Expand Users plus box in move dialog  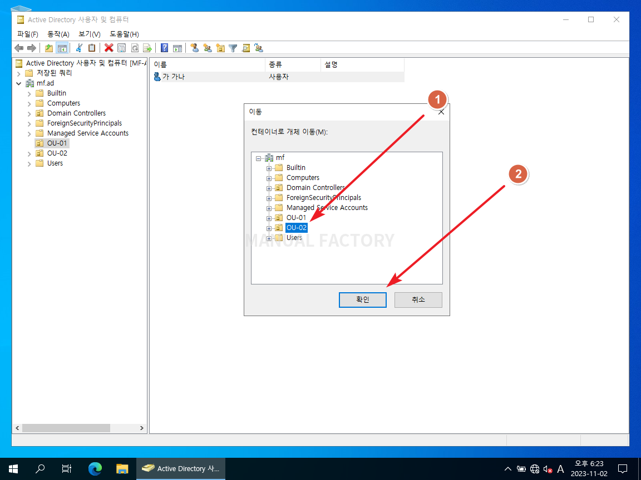(x=269, y=238)
